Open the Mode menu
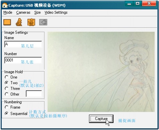Screen dimensions: 159x130 8,12
